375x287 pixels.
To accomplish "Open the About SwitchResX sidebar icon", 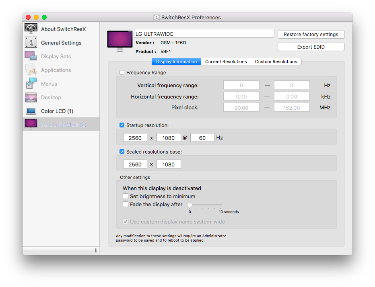I will pyautogui.click(x=31, y=29).
